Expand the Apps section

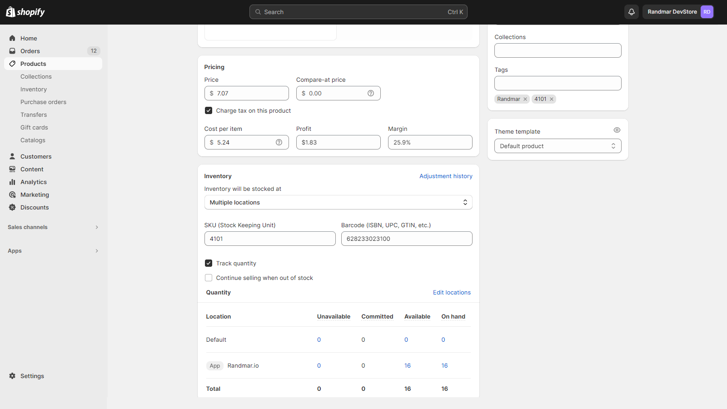tap(53, 251)
